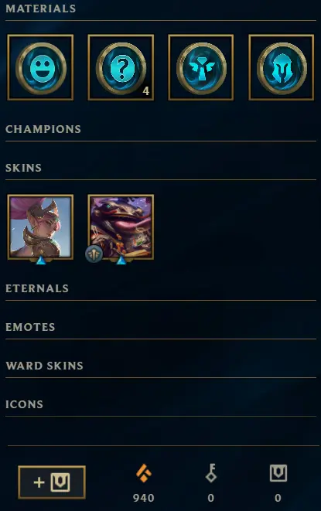Click the chest count icon above the rightmost zero
The height and width of the screenshot is (511, 321).
(x=278, y=473)
